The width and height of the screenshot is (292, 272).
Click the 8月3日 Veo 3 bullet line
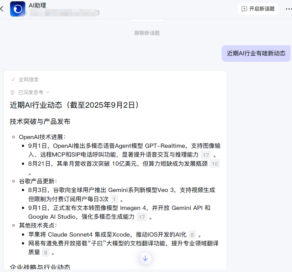click(x=121, y=195)
